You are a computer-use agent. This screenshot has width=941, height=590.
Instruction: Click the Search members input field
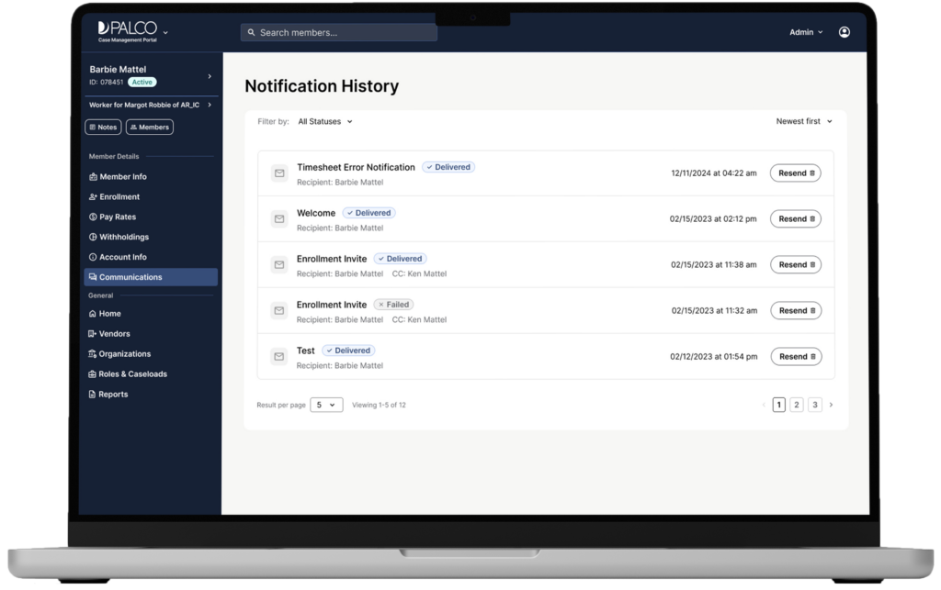coord(338,32)
